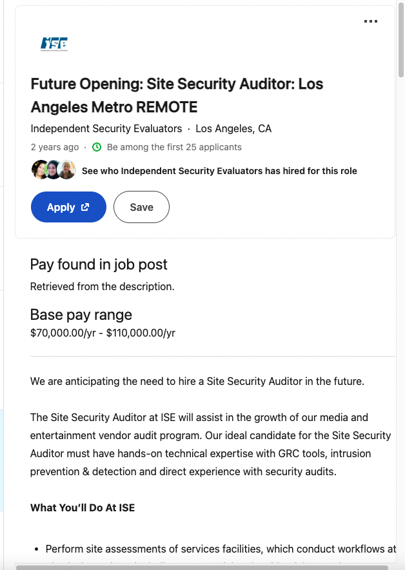Click the 'What You'll Do At ISE' heading
The image size is (405, 570).
coord(82,507)
